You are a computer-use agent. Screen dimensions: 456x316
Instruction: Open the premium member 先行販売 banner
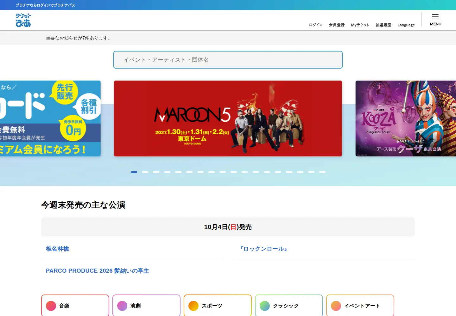(50, 118)
